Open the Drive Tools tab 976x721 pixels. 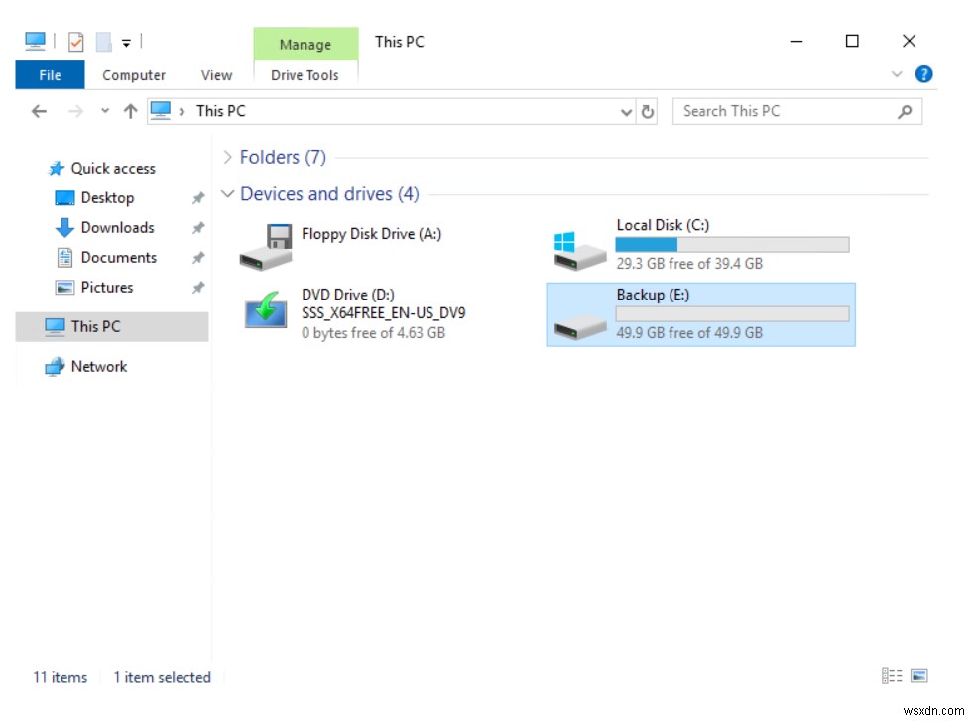pos(305,75)
